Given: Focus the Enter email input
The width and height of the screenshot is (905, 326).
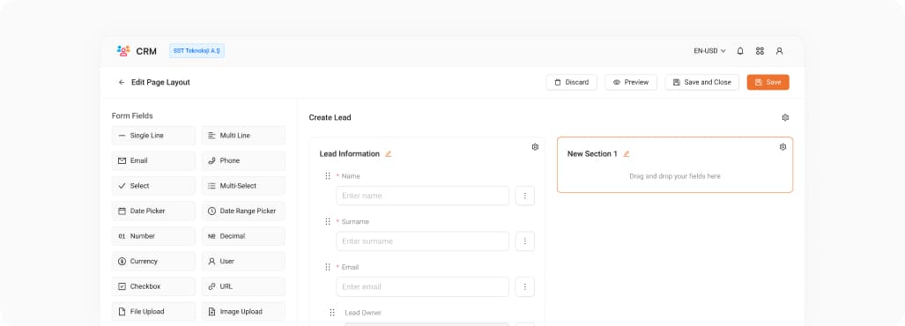Looking at the screenshot, I should pos(422,286).
